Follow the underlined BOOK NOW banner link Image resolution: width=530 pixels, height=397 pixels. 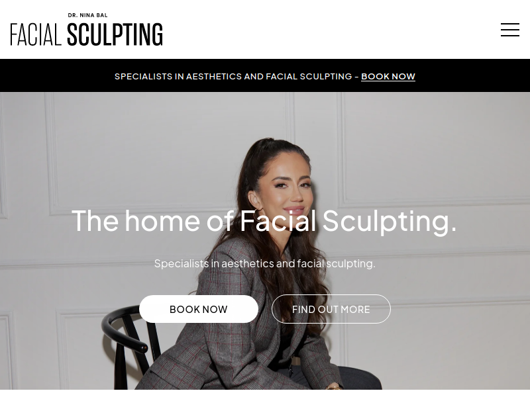[x=388, y=76]
